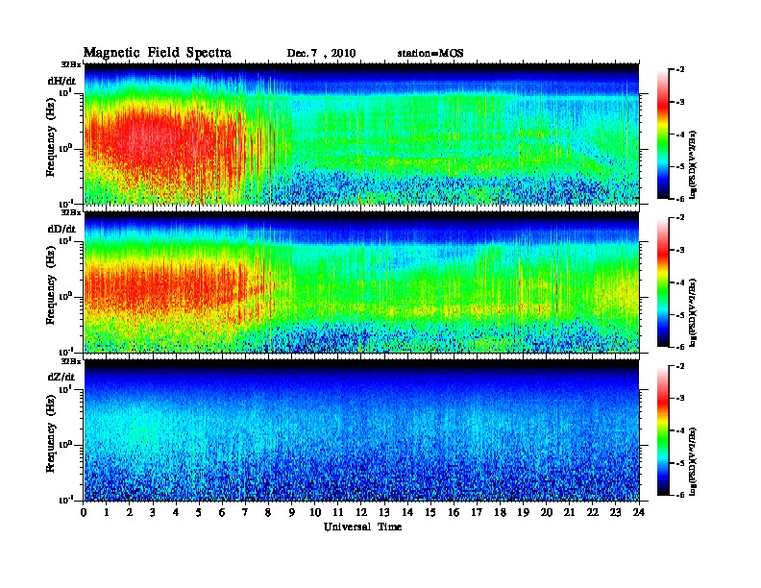
Task: Click hour tick label "11" on time axis
Action: coord(338,512)
